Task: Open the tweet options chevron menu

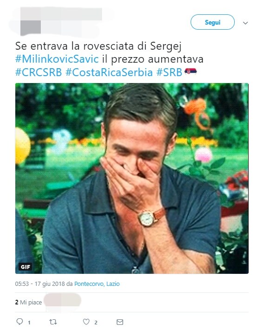Action: tap(245, 23)
